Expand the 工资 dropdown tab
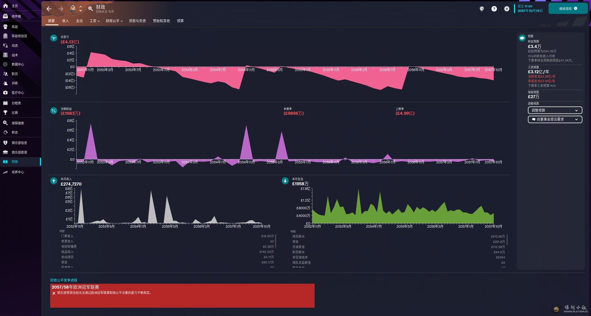The image size is (591, 316). pyautogui.click(x=94, y=21)
